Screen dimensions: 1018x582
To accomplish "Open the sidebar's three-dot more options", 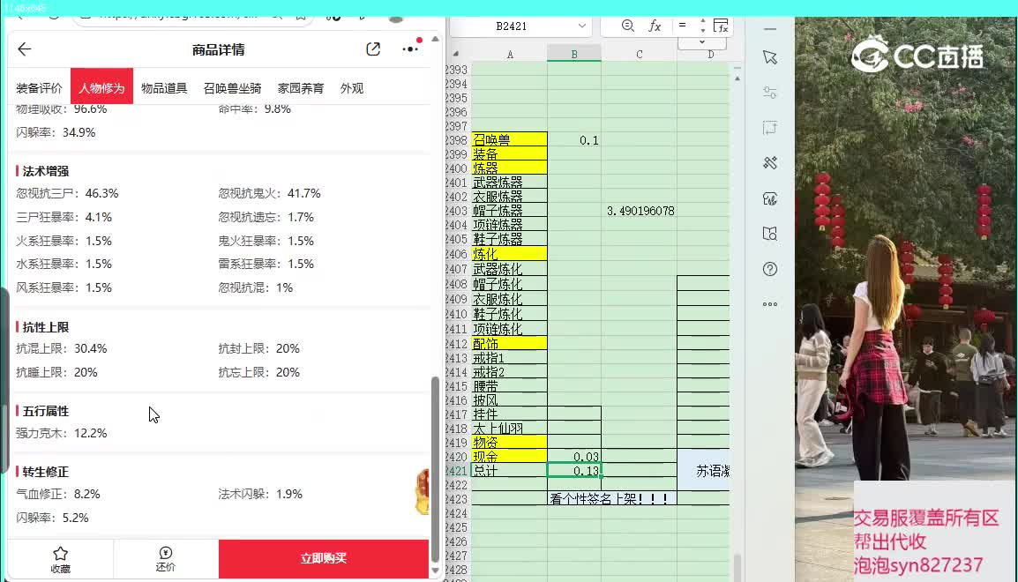I will coord(770,304).
